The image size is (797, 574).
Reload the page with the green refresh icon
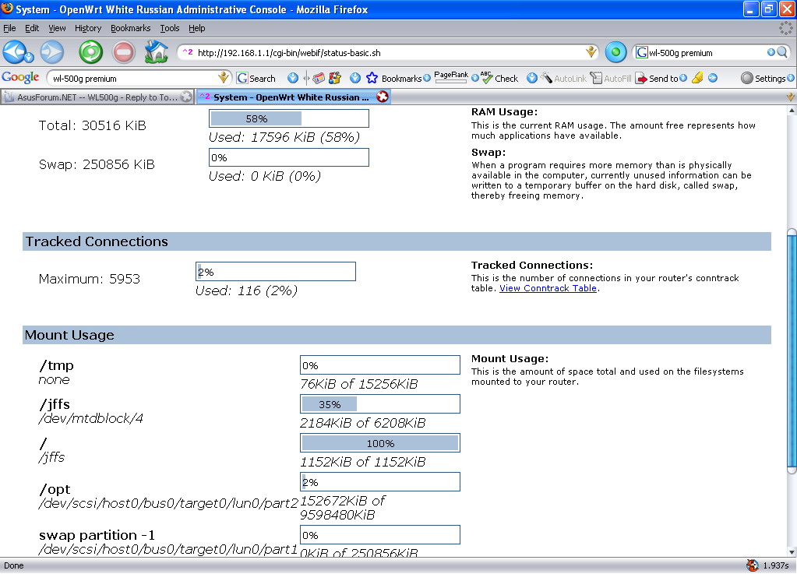coord(90,52)
